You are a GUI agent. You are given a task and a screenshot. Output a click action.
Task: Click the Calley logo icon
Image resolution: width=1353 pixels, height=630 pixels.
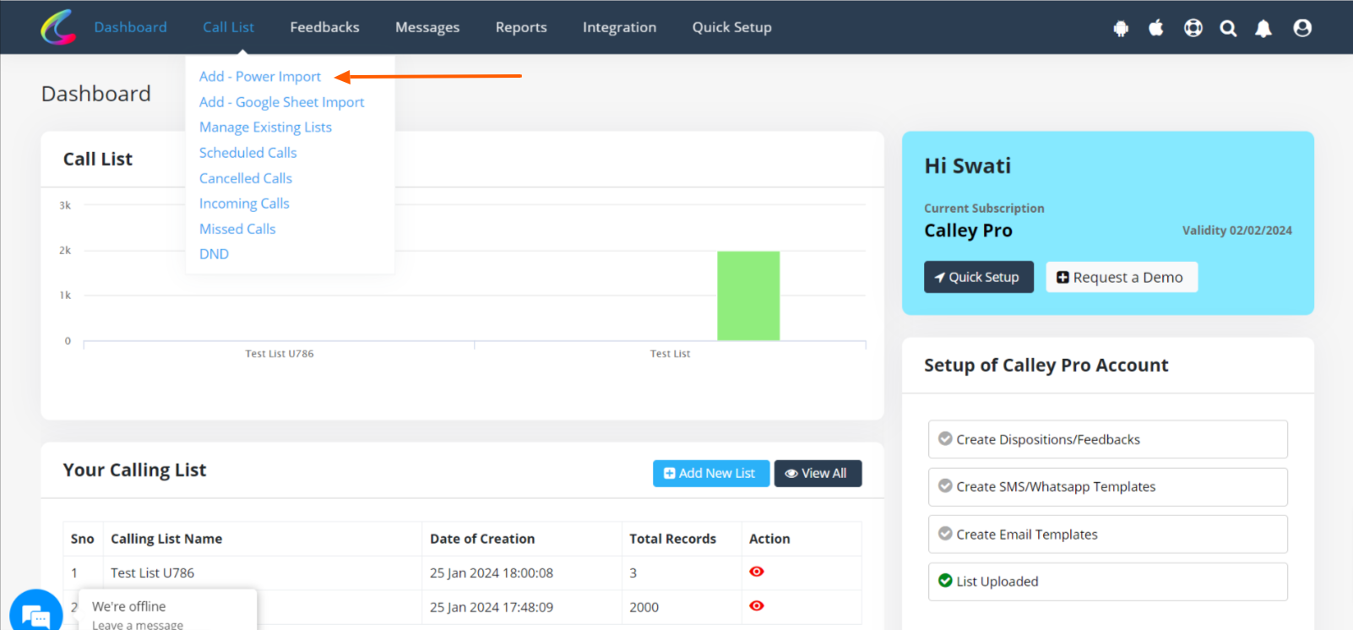point(57,27)
